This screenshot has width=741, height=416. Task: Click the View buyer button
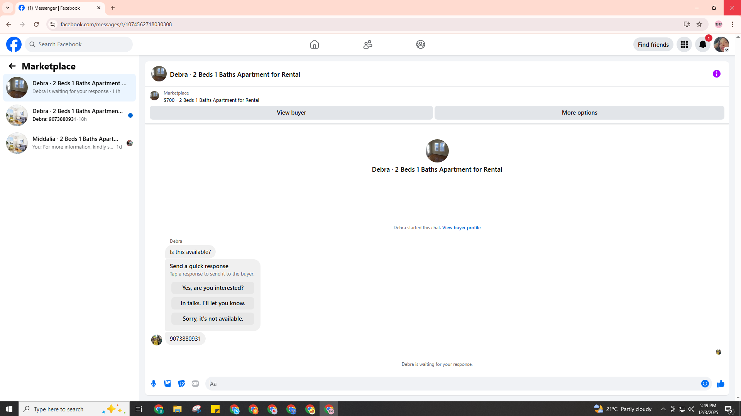click(291, 113)
